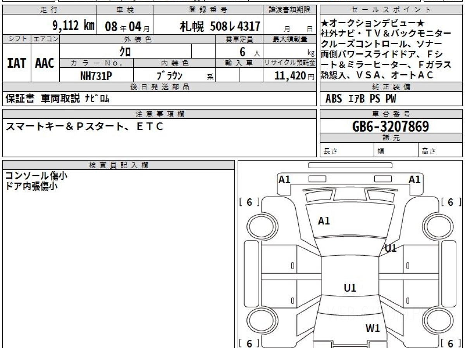Click the A1 mark on the hood
This screenshot has width=465, height=348.
click(x=324, y=221)
